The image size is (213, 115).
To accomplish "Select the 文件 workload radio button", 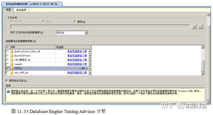I will (12, 22).
